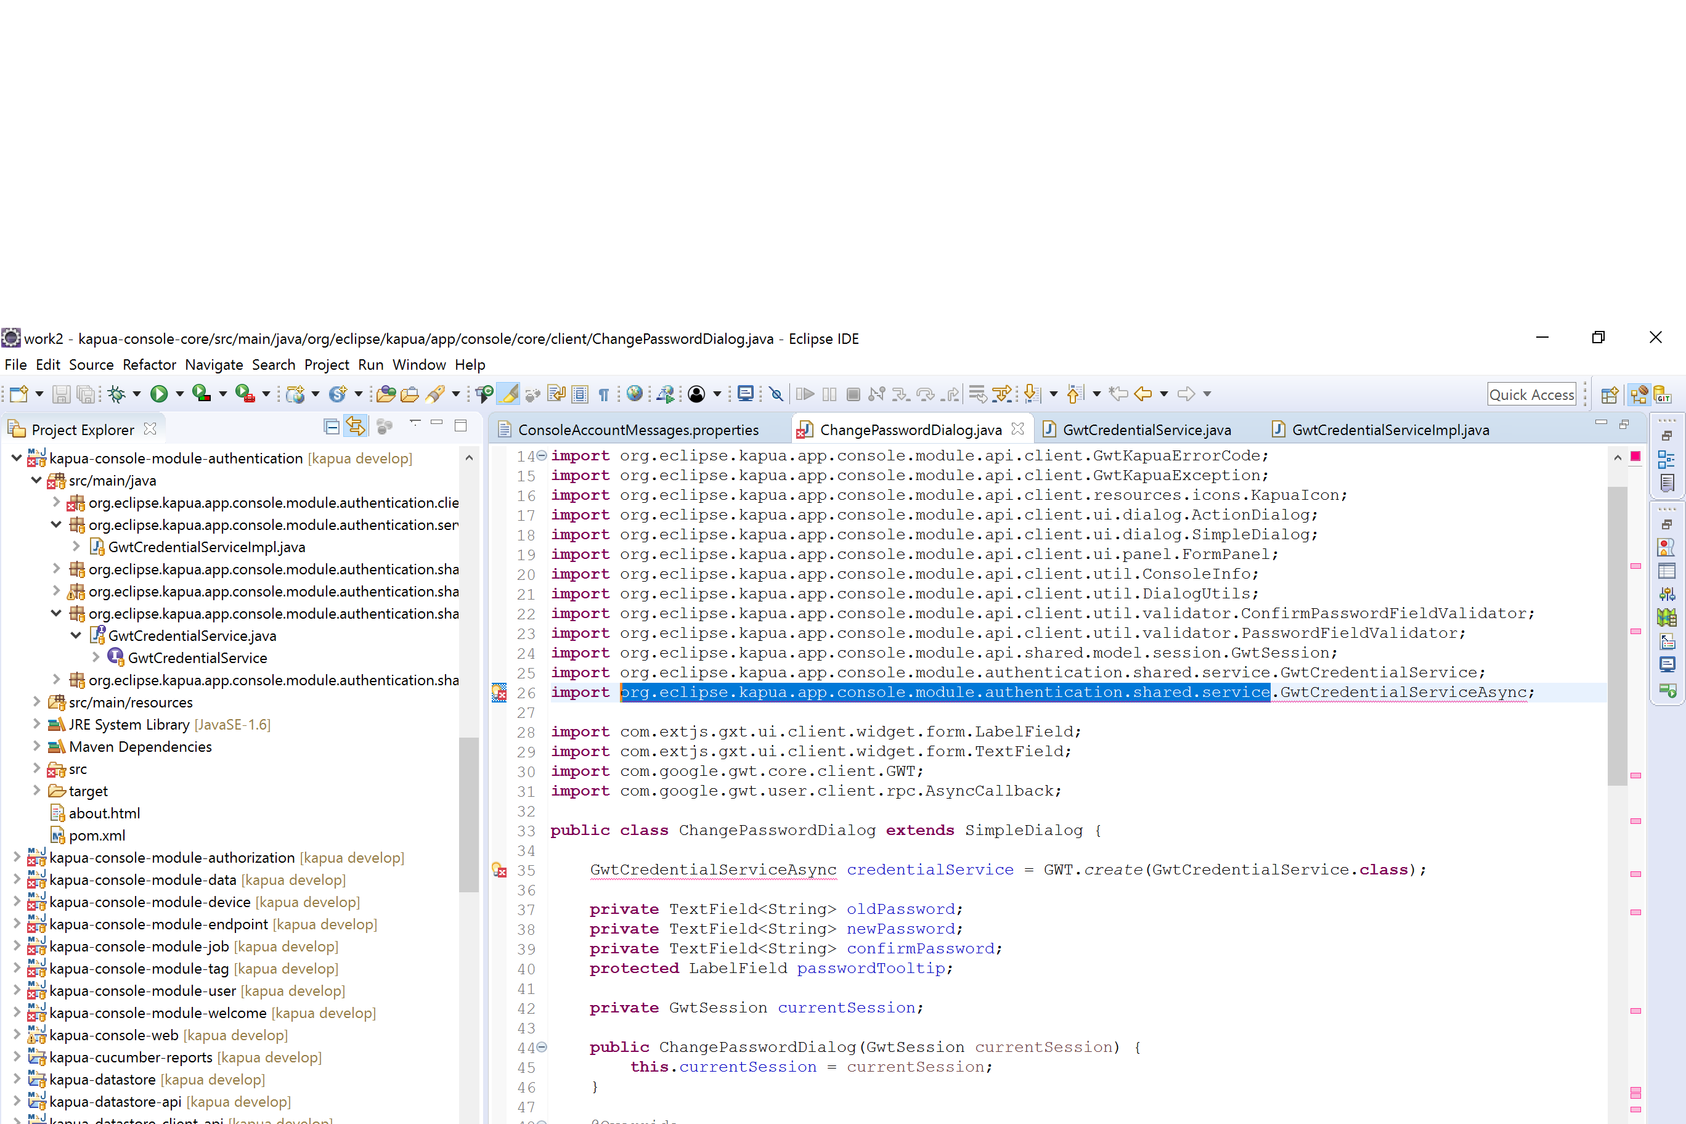Viewport: 1686px width, 1124px height.
Task: Switch to GwtCredentialService.java tab
Action: pyautogui.click(x=1147, y=430)
